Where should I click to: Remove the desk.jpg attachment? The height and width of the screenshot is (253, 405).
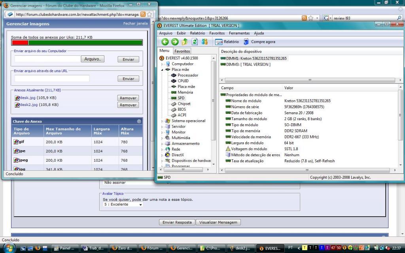pyautogui.click(x=128, y=98)
